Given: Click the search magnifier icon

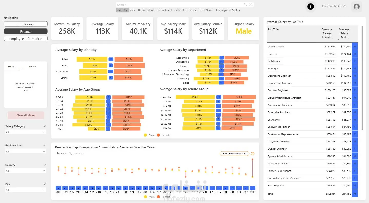Looking at the screenshot, I should (245, 4).
